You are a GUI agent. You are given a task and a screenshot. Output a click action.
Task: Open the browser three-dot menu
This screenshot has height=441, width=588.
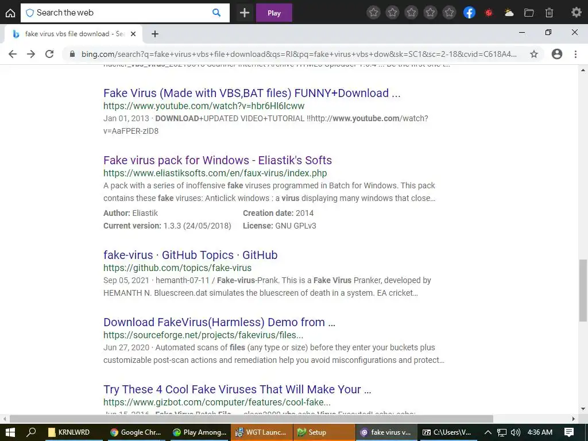pyautogui.click(x=575, y=54)
